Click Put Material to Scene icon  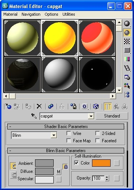tap(17, 106)
